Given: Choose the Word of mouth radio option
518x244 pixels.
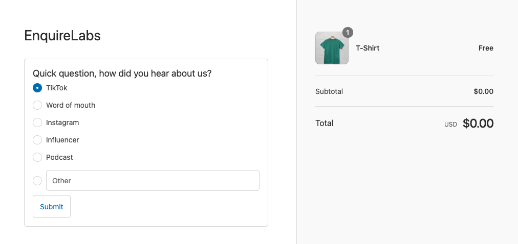Looking at the screenshot, I should [x=37, y=105].
